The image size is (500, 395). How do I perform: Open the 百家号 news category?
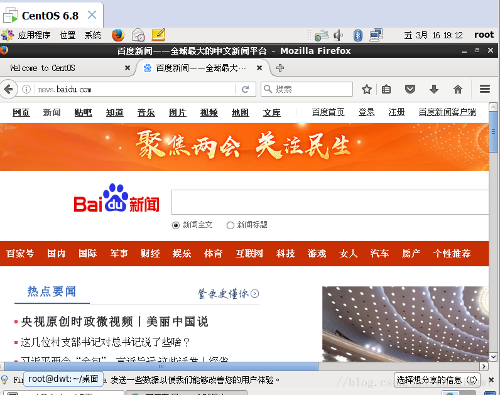[19, 254]
